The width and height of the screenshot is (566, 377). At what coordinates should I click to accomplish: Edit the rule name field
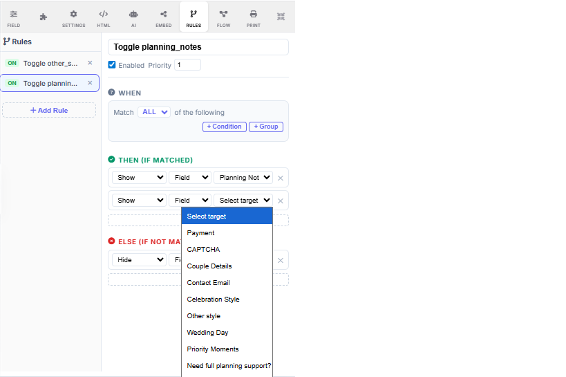pos(198,47)
